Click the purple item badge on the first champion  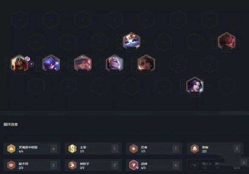tap(28, 59)
